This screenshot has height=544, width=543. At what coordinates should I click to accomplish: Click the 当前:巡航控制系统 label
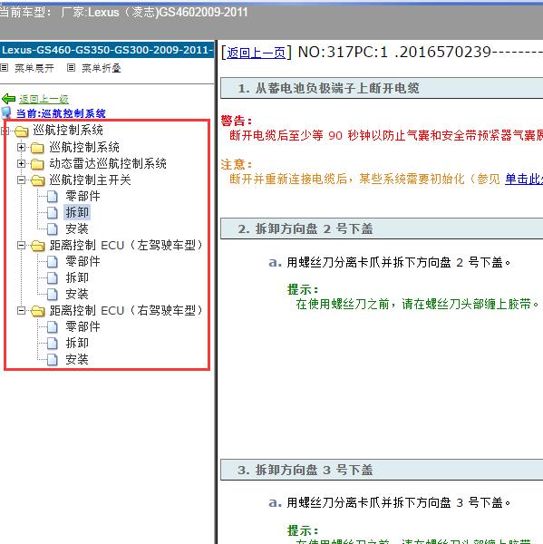(x=61, y=113)
